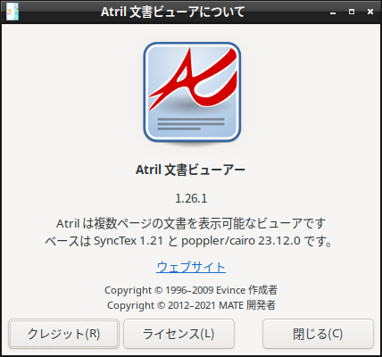Show the license via ライセンス(L) button

pos(179,334)
